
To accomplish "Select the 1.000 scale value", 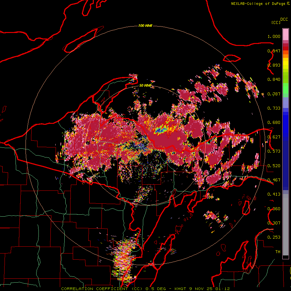I will point(274,36).
